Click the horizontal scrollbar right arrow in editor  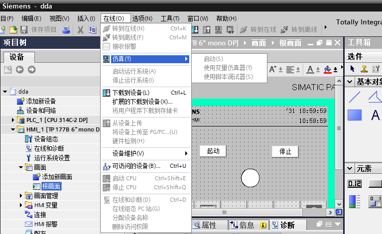(330, 212)
